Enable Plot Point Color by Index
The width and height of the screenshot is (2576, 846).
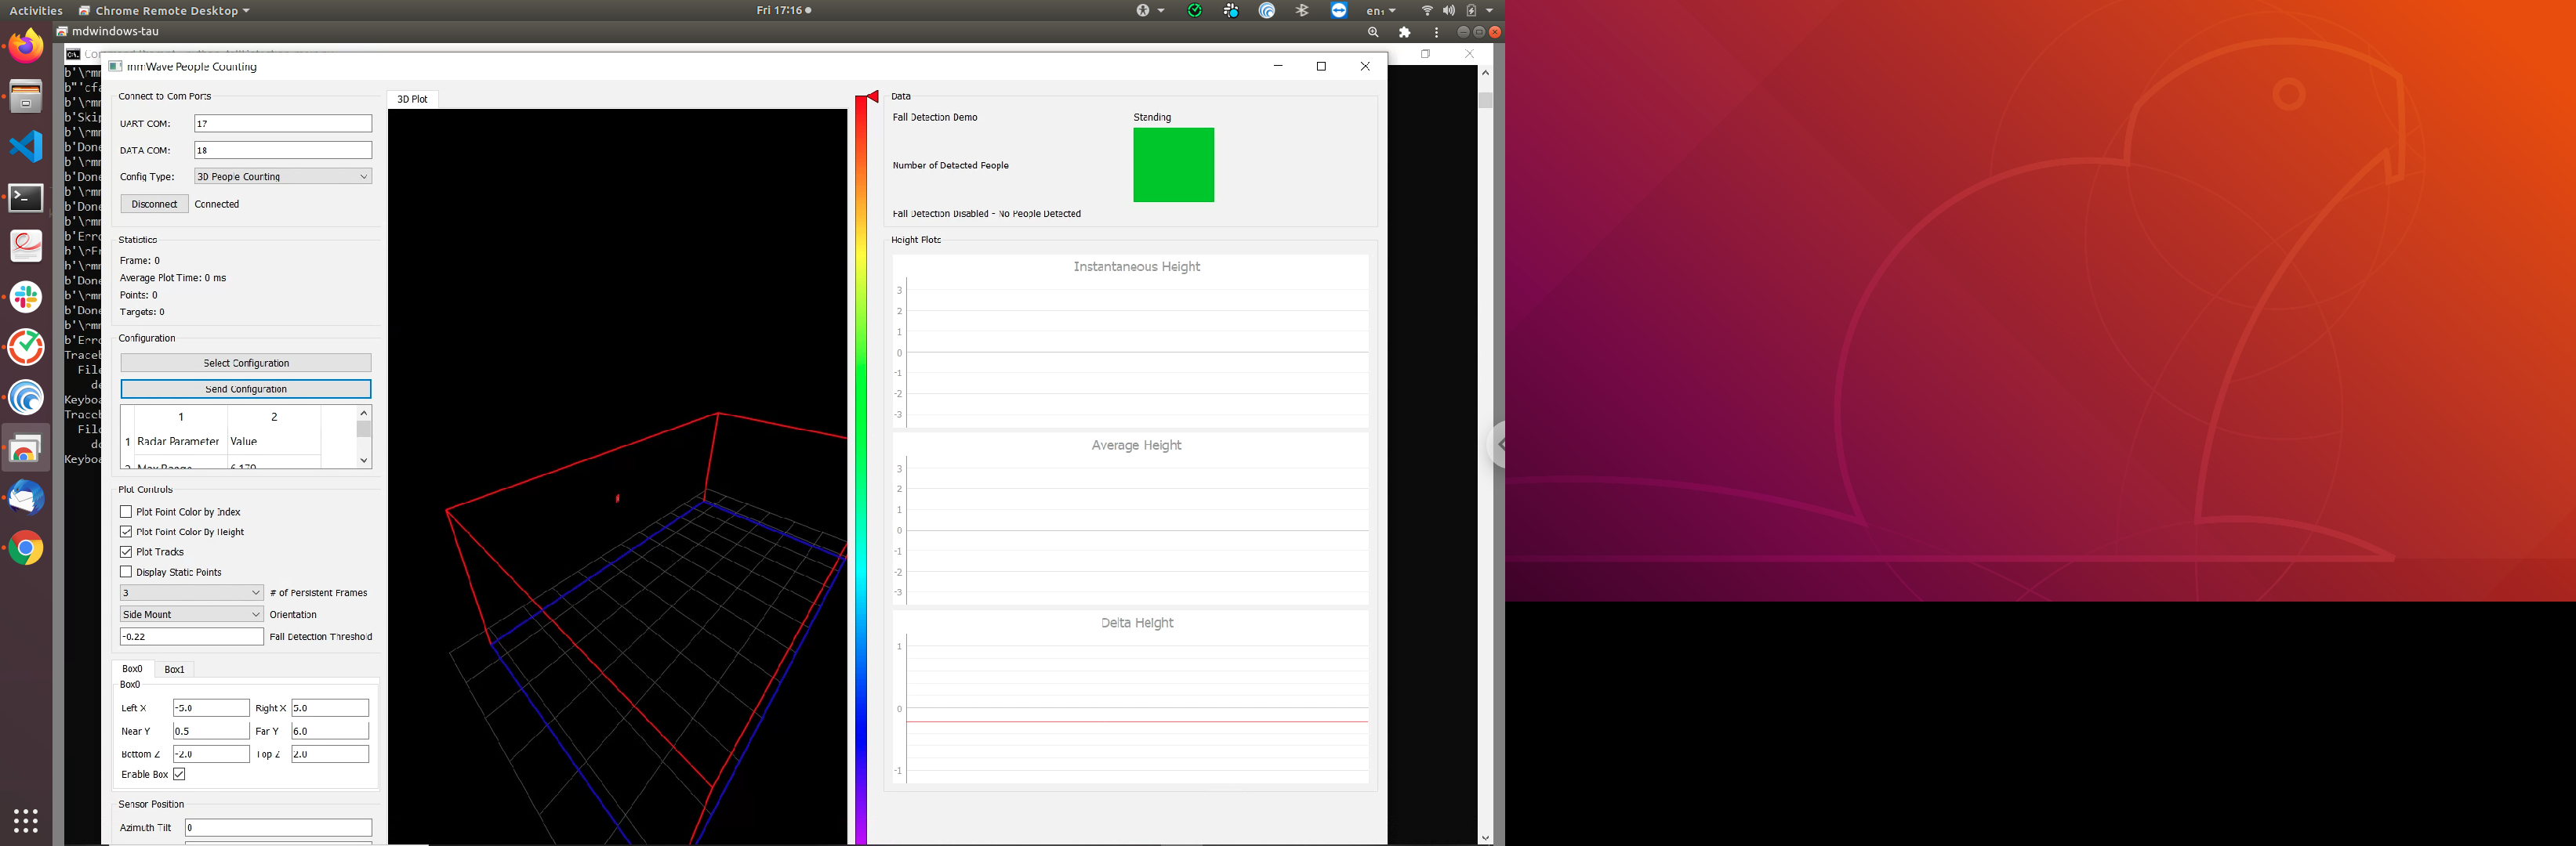click(x=126, y=512)
